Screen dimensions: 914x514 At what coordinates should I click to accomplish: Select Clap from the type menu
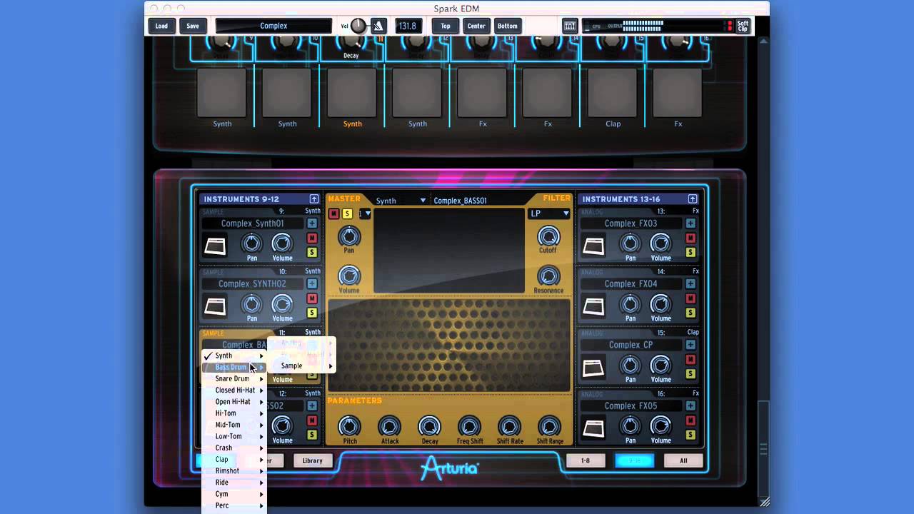[234, 460]
